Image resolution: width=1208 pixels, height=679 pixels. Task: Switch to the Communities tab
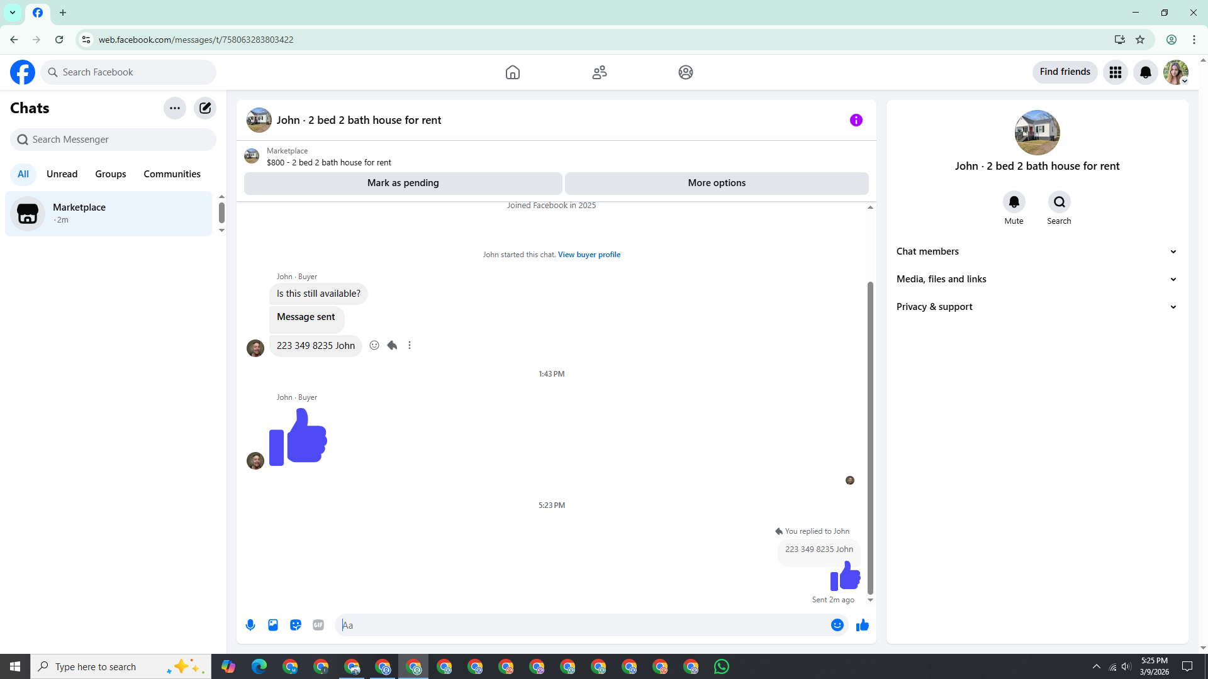pyautogui.click(x=172, y=174)
